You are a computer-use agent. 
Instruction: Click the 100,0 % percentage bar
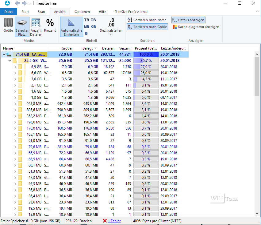tap(146, 54)
